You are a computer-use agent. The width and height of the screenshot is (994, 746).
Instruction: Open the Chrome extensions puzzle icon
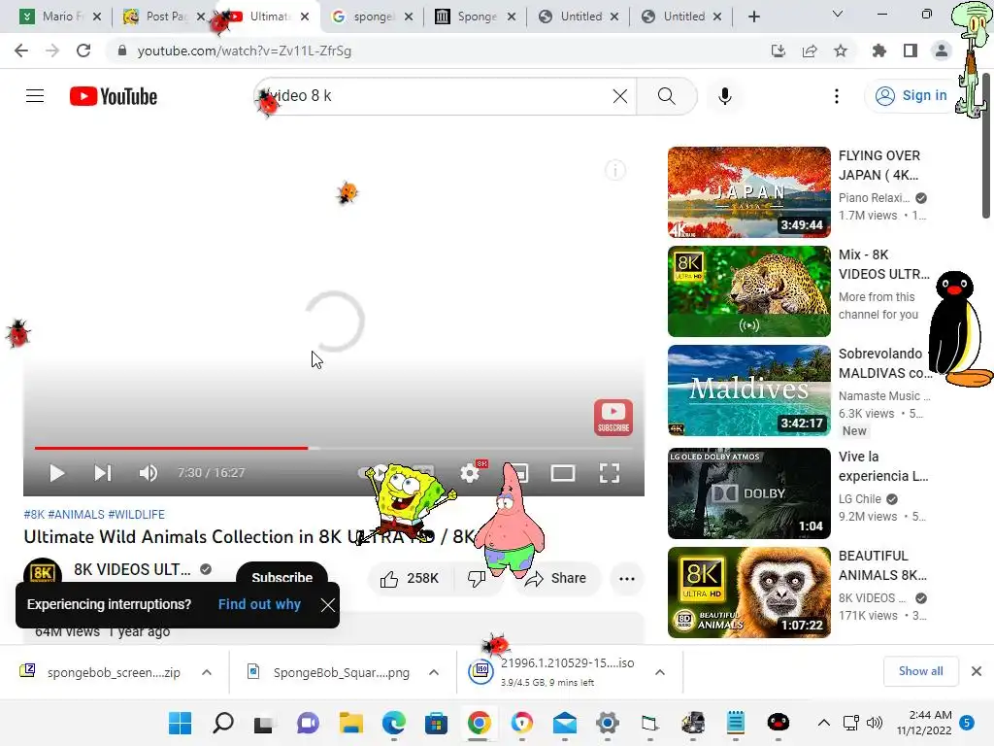pos(879,51)
